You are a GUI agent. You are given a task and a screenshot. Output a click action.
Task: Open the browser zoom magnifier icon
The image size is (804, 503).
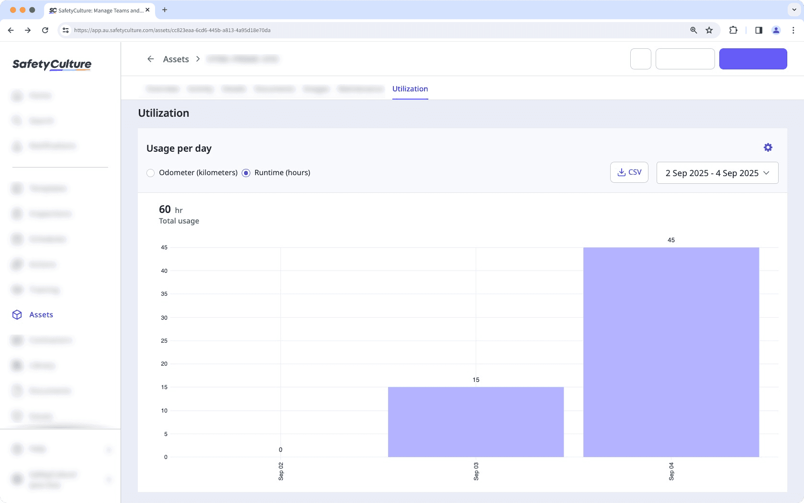693,30
